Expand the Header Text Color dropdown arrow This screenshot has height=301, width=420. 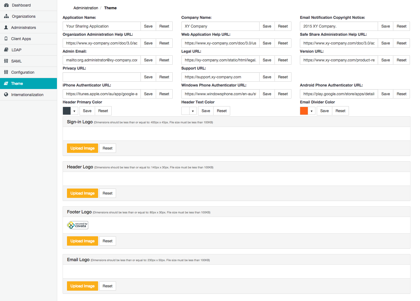[193, 111]
